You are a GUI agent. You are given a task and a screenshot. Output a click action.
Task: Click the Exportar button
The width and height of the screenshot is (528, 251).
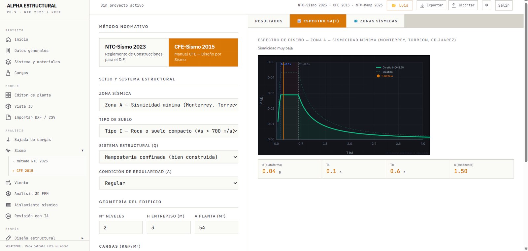click(x=431, y=5)
